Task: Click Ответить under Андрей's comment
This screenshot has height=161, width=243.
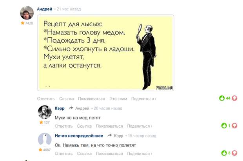Action: [x=46, y=99]
